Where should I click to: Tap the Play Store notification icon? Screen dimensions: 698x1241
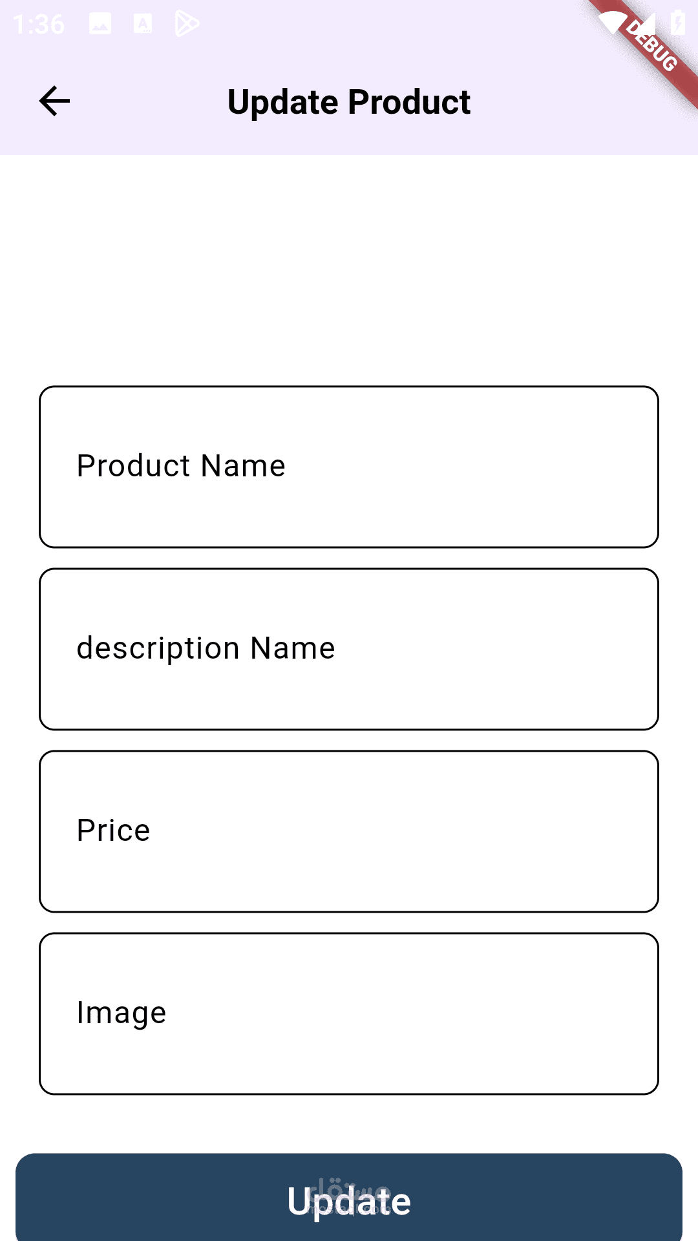pyautogui.click(x=187, y=25)
